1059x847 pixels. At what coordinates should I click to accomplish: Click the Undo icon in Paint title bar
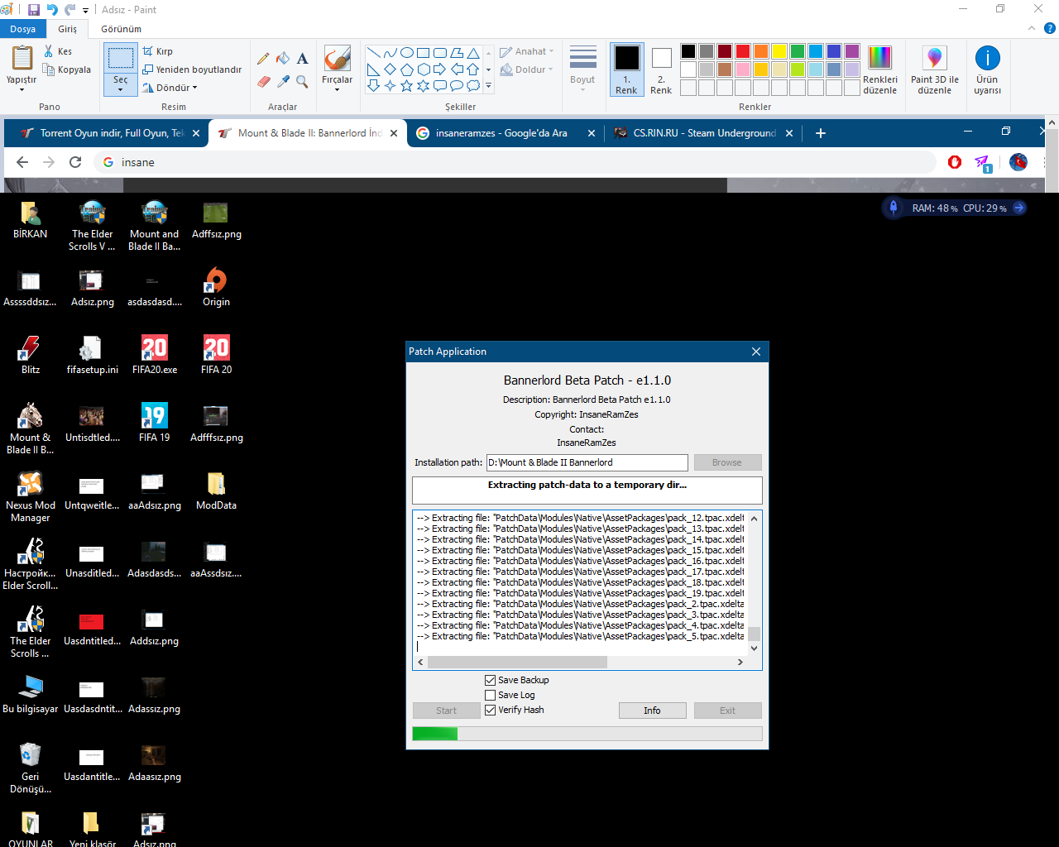(52, 10)
